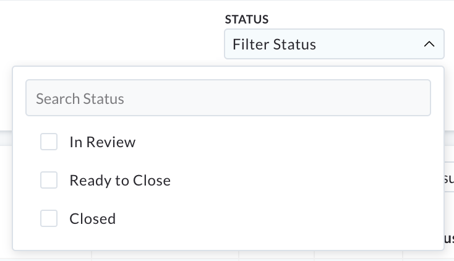Click the cut-off bold header at the lower right
Image resolution: width=454 pixels, height=261 pixels.
click(x=449, y=238)
